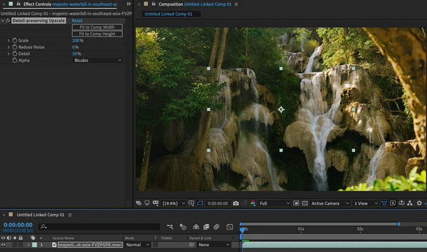
Task: Expand the Scale property triangle
Action: 9,40
